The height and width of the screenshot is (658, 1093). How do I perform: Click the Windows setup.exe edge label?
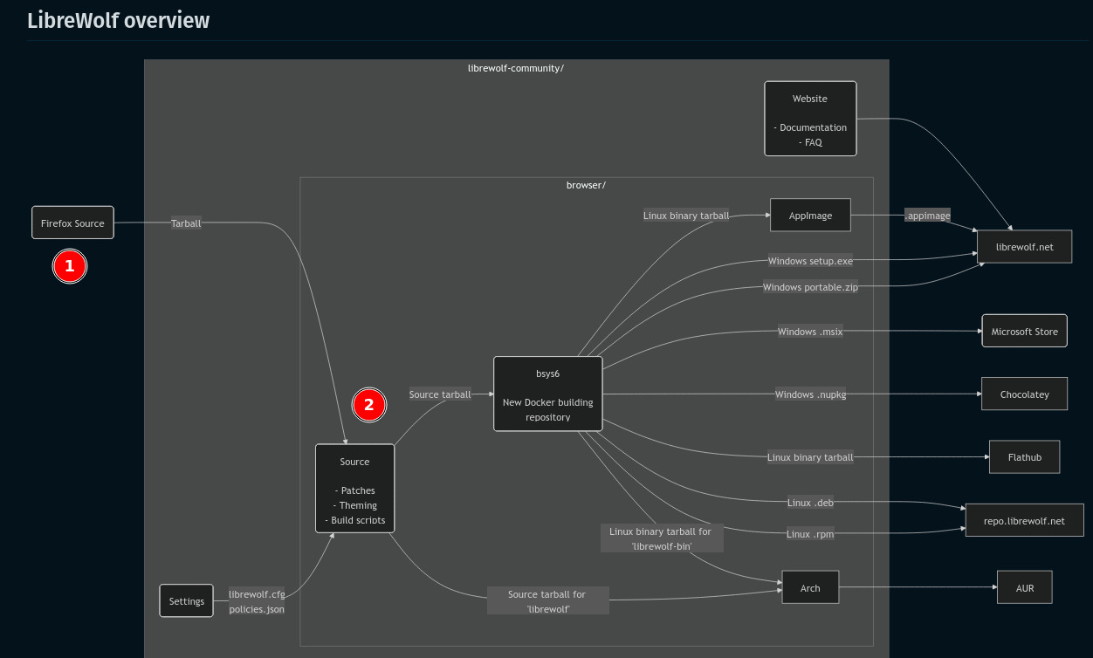(810, 261)
